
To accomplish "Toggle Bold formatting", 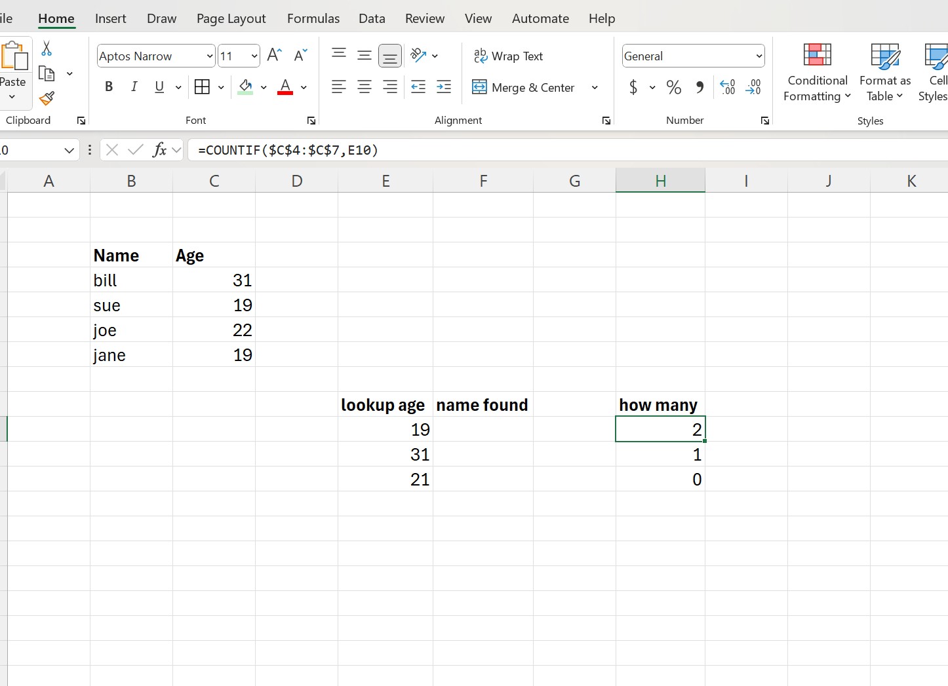I will click(x=109, y=86).
